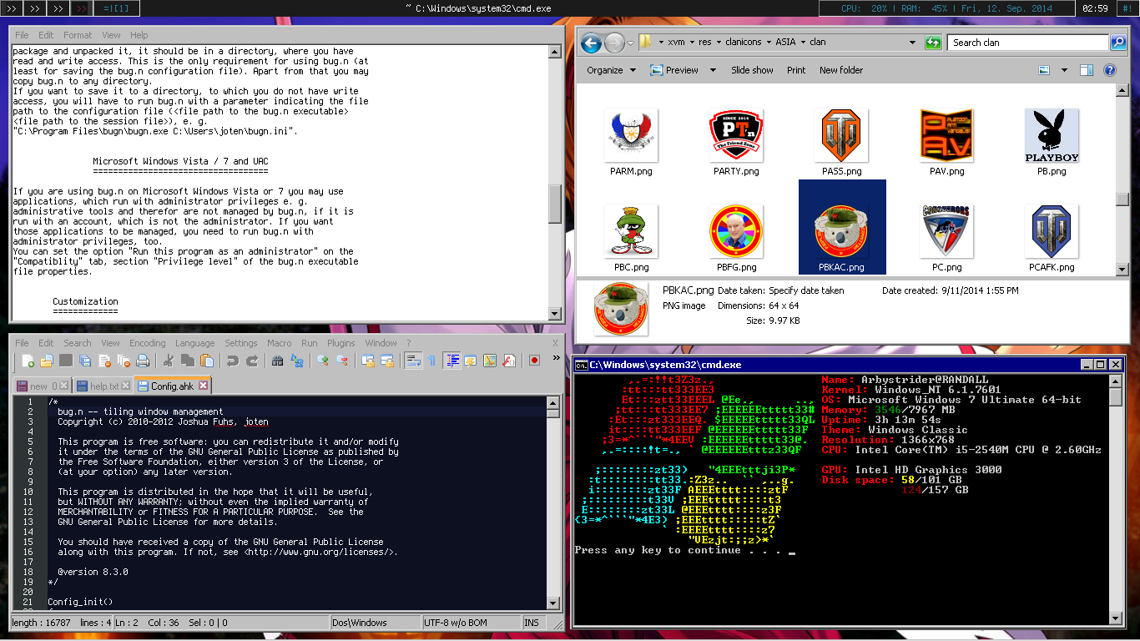Switch to the help.txt tab
1140x641 pixels.
pyautogui.click(x=103, y=386)
